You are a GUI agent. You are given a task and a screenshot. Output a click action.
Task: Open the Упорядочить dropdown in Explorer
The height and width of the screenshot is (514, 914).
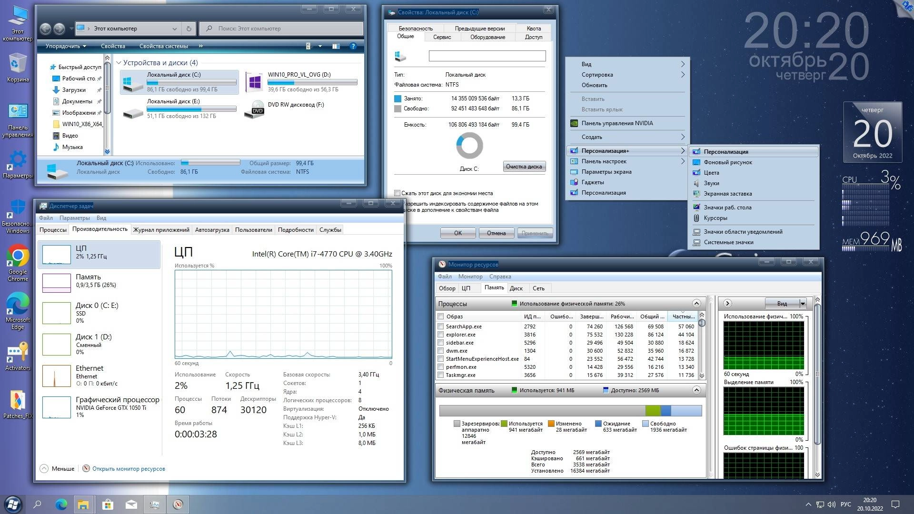(64, 46)
